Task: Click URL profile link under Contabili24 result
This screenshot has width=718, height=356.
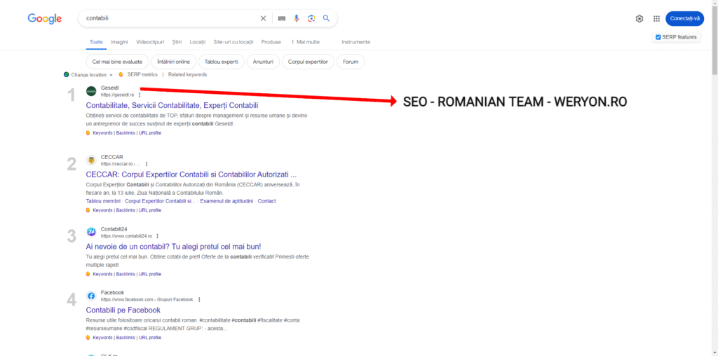Action: (x=150, y=274)
